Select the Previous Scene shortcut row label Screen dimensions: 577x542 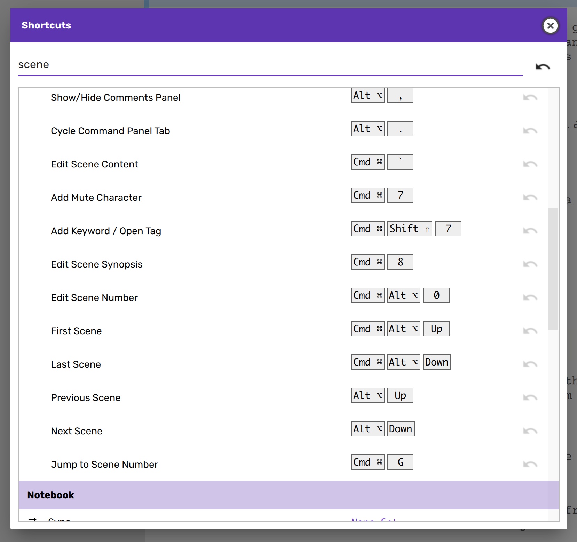[x=86, y=398]
